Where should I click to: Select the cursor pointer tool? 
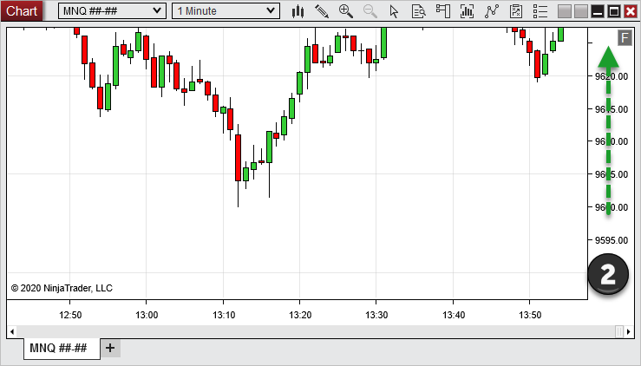click(395, 11)
